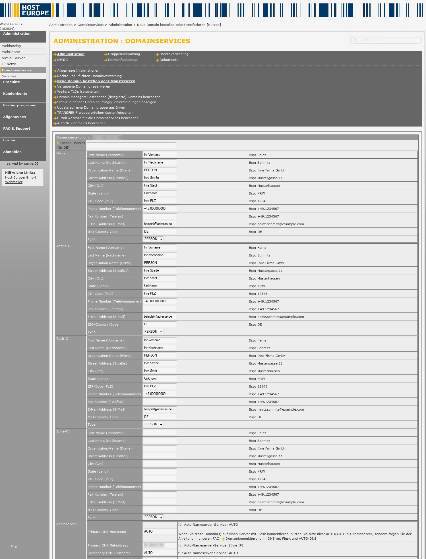Open Allgemeine Informationen link
The width and height of the screenshot is (426, 559).
pos(78,71)
